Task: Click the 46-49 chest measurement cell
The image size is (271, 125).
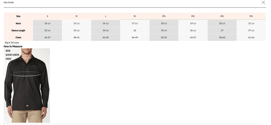Action: pyautogui.click(x=135, y=37)
